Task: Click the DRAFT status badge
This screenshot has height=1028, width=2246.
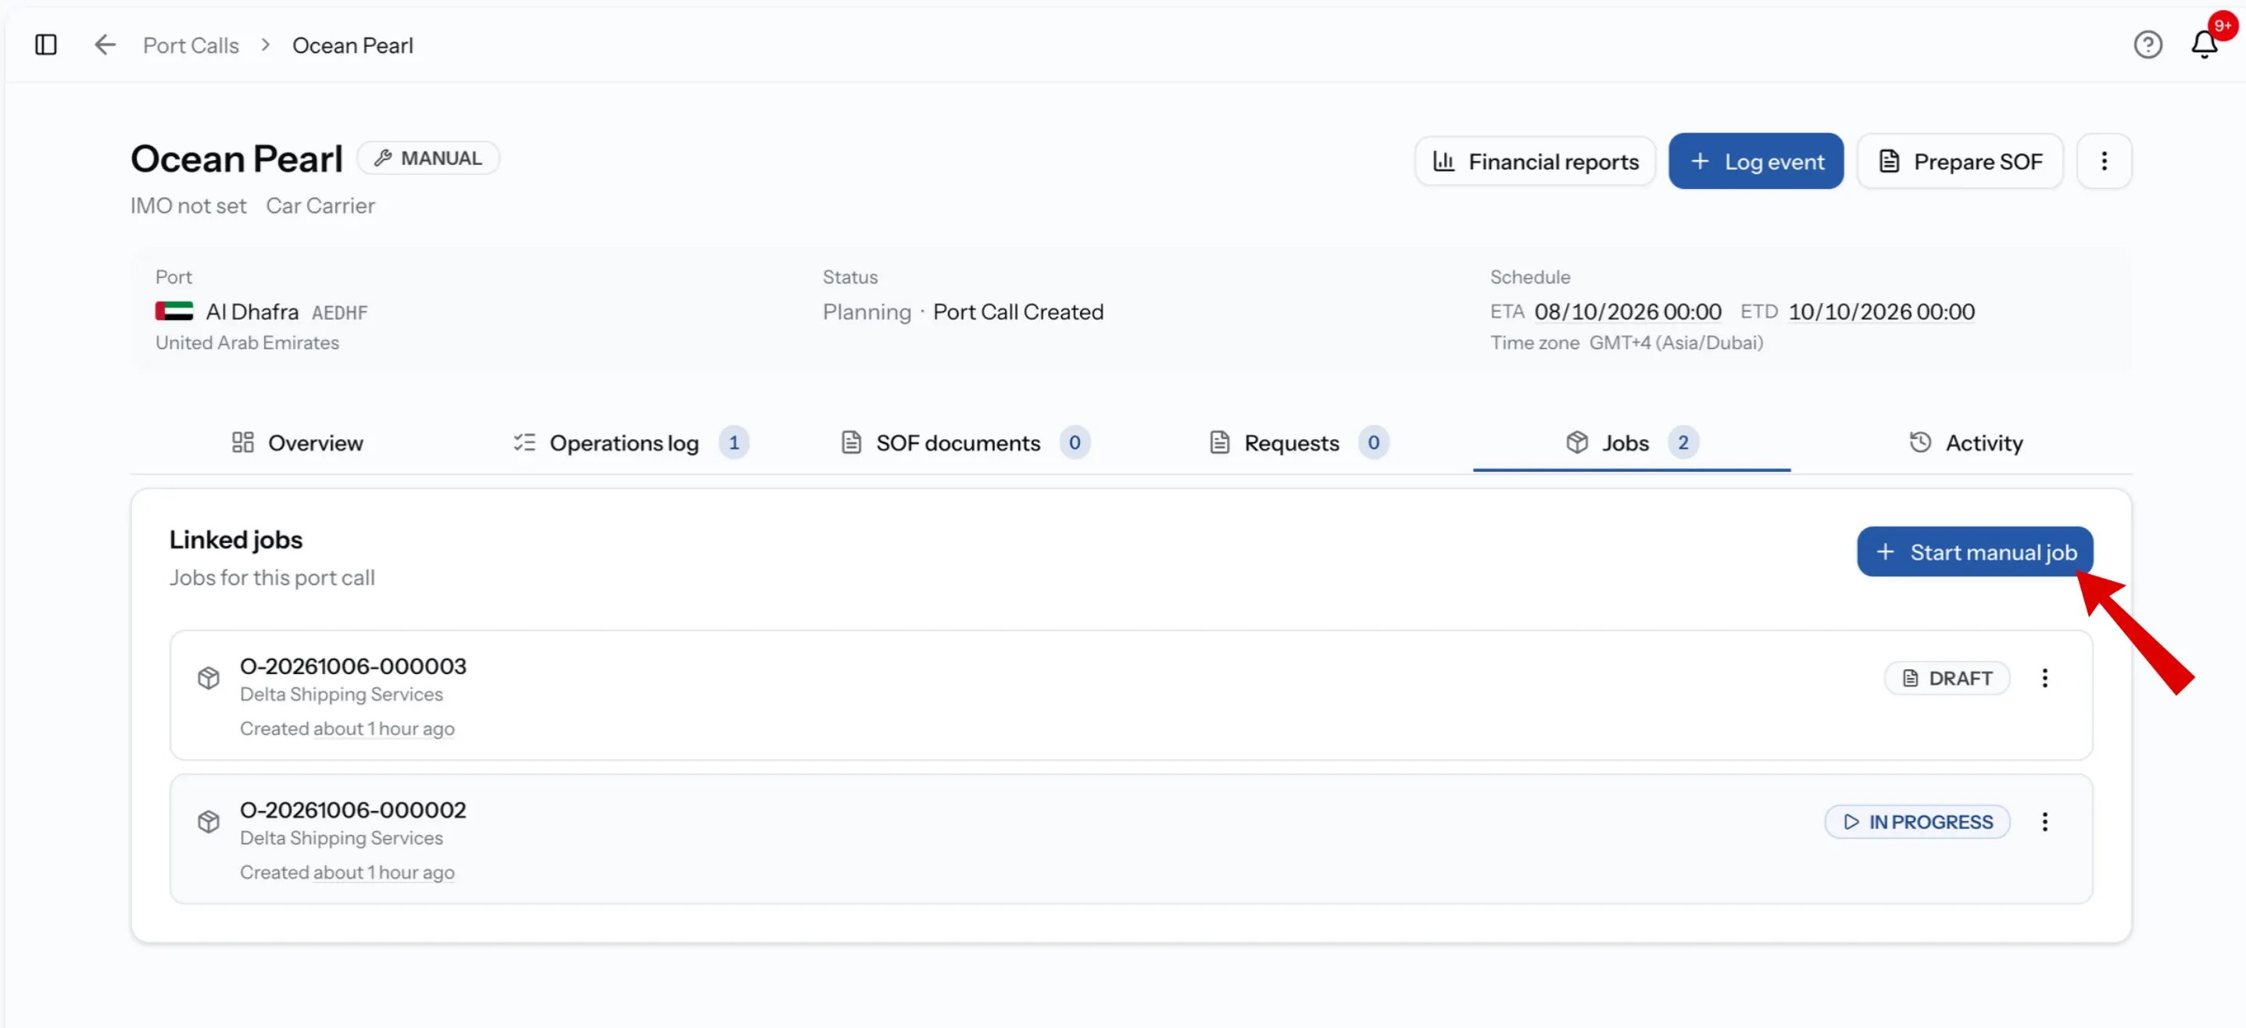Action: [1947, 678]
